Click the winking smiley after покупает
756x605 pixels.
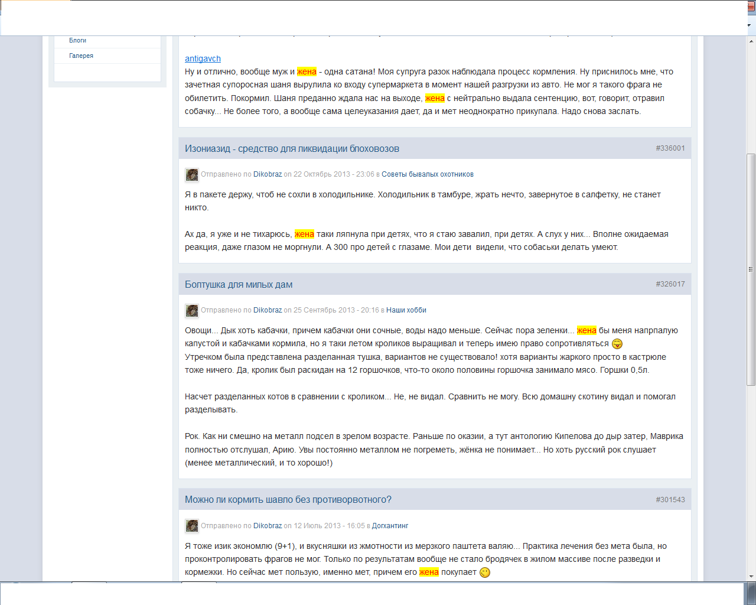point(485,573)
